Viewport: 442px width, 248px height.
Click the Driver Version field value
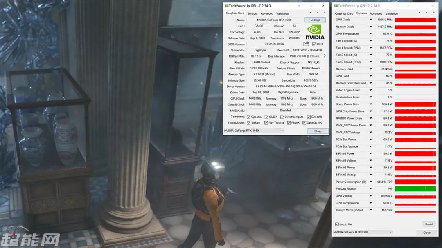tap(286, 86)
